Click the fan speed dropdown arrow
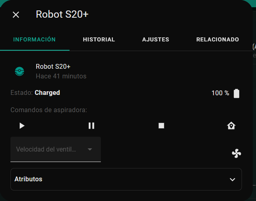This screenshot has width=256, height=201. (x=90, y=149)
